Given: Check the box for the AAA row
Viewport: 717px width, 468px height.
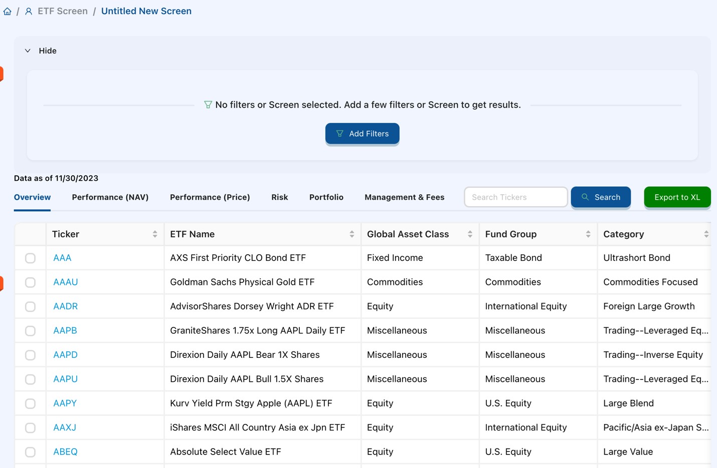Looking at the screenshot, I should (x=30, y=258).
